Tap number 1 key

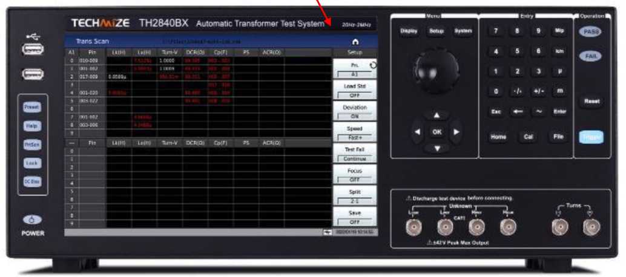[x=496, y=72]
